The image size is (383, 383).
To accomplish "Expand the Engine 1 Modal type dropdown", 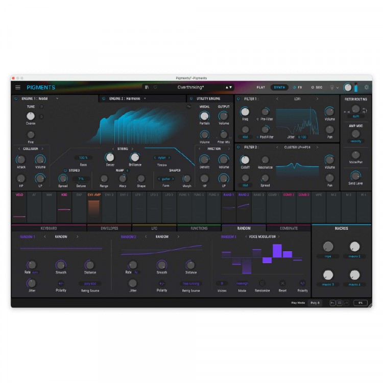I will pyautogui.click(x=57, y=99).
